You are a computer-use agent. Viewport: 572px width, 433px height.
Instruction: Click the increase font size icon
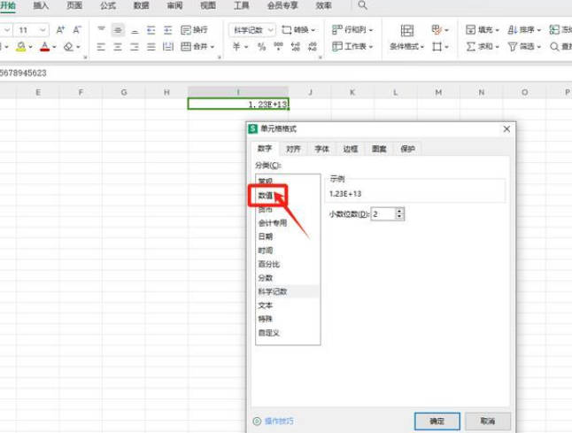coord(60,29)
